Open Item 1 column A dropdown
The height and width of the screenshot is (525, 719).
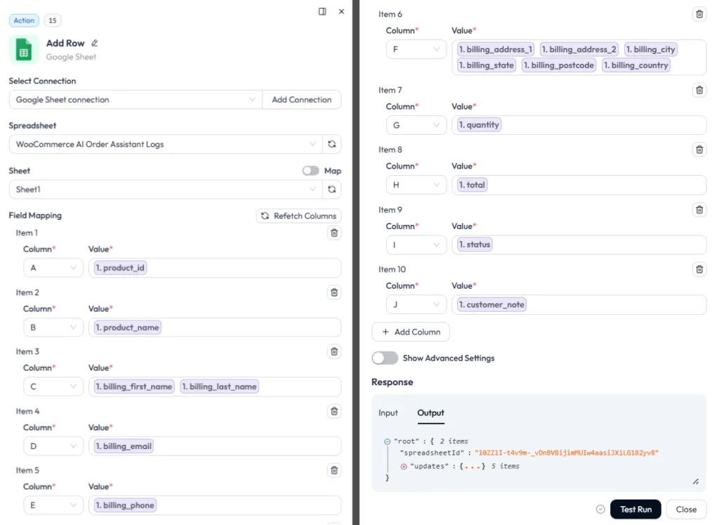(53, 268)
